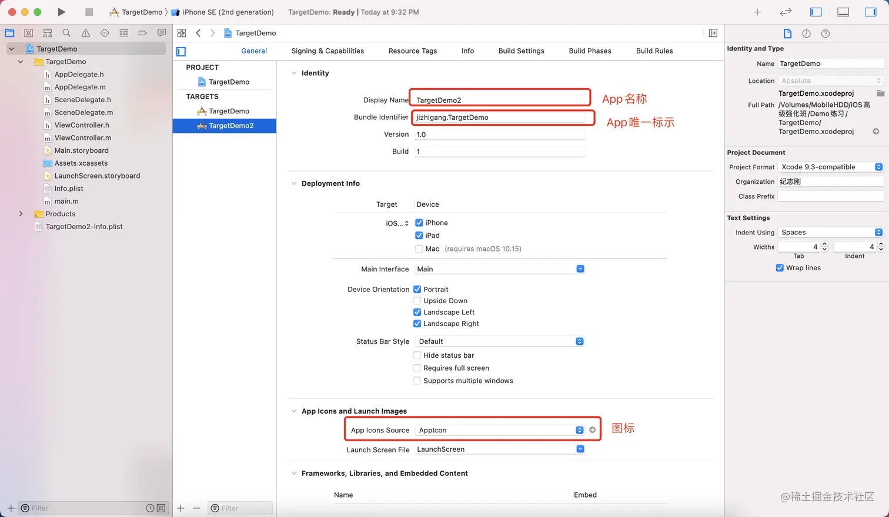Switch to Resource Tags tab

pyautogui.click(x=413, y=51)
